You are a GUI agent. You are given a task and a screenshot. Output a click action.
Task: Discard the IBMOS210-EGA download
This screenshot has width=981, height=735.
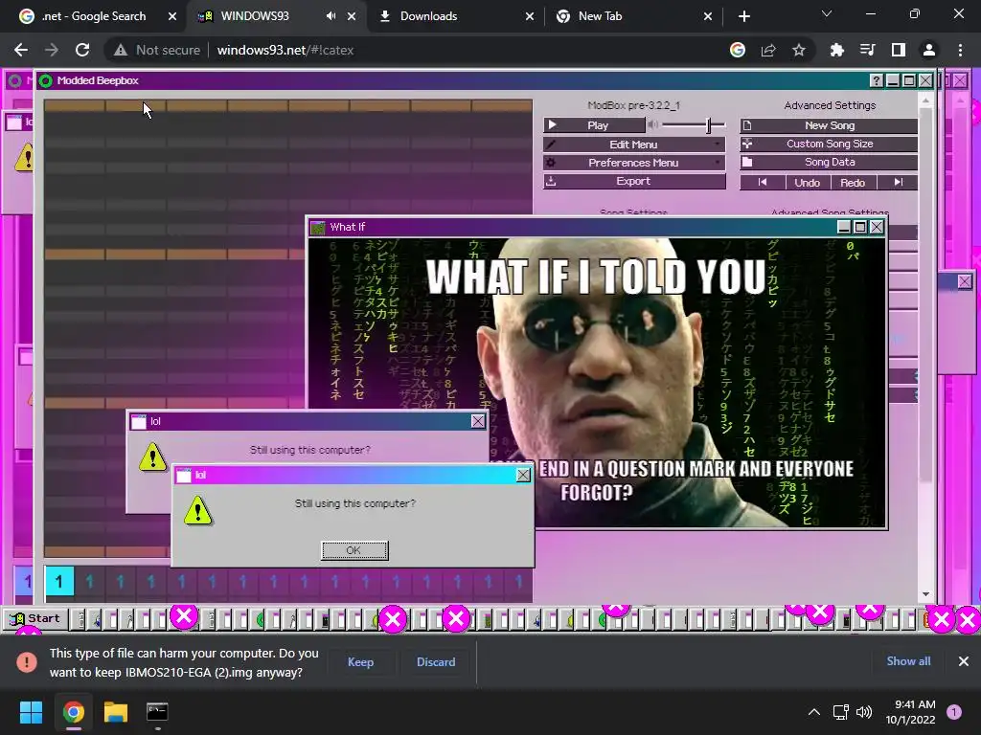[x=436, y=662]
